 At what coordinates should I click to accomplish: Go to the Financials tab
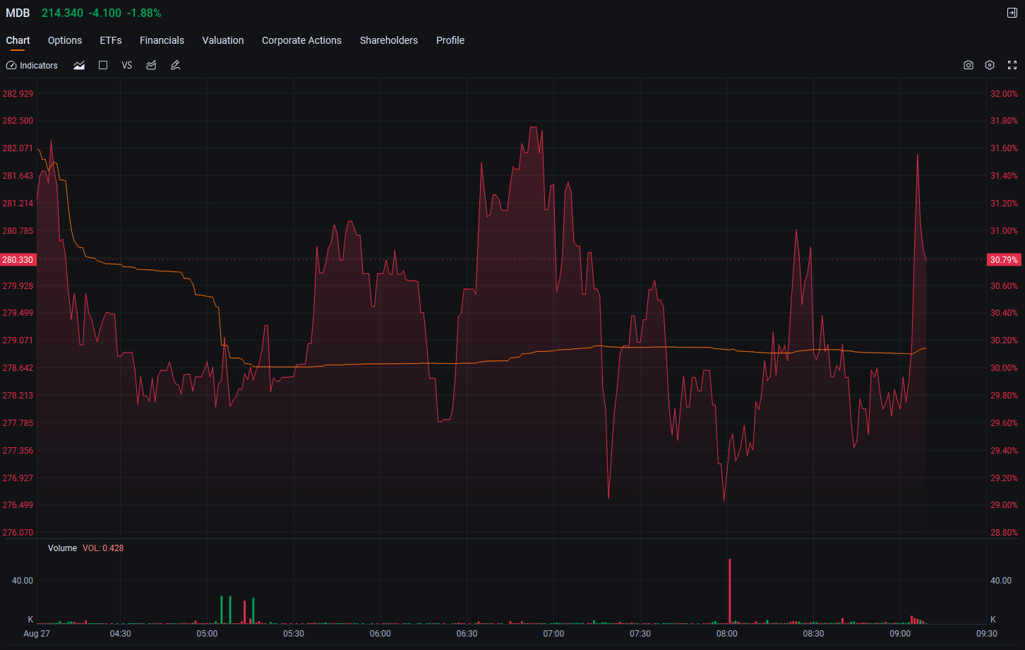162,40
